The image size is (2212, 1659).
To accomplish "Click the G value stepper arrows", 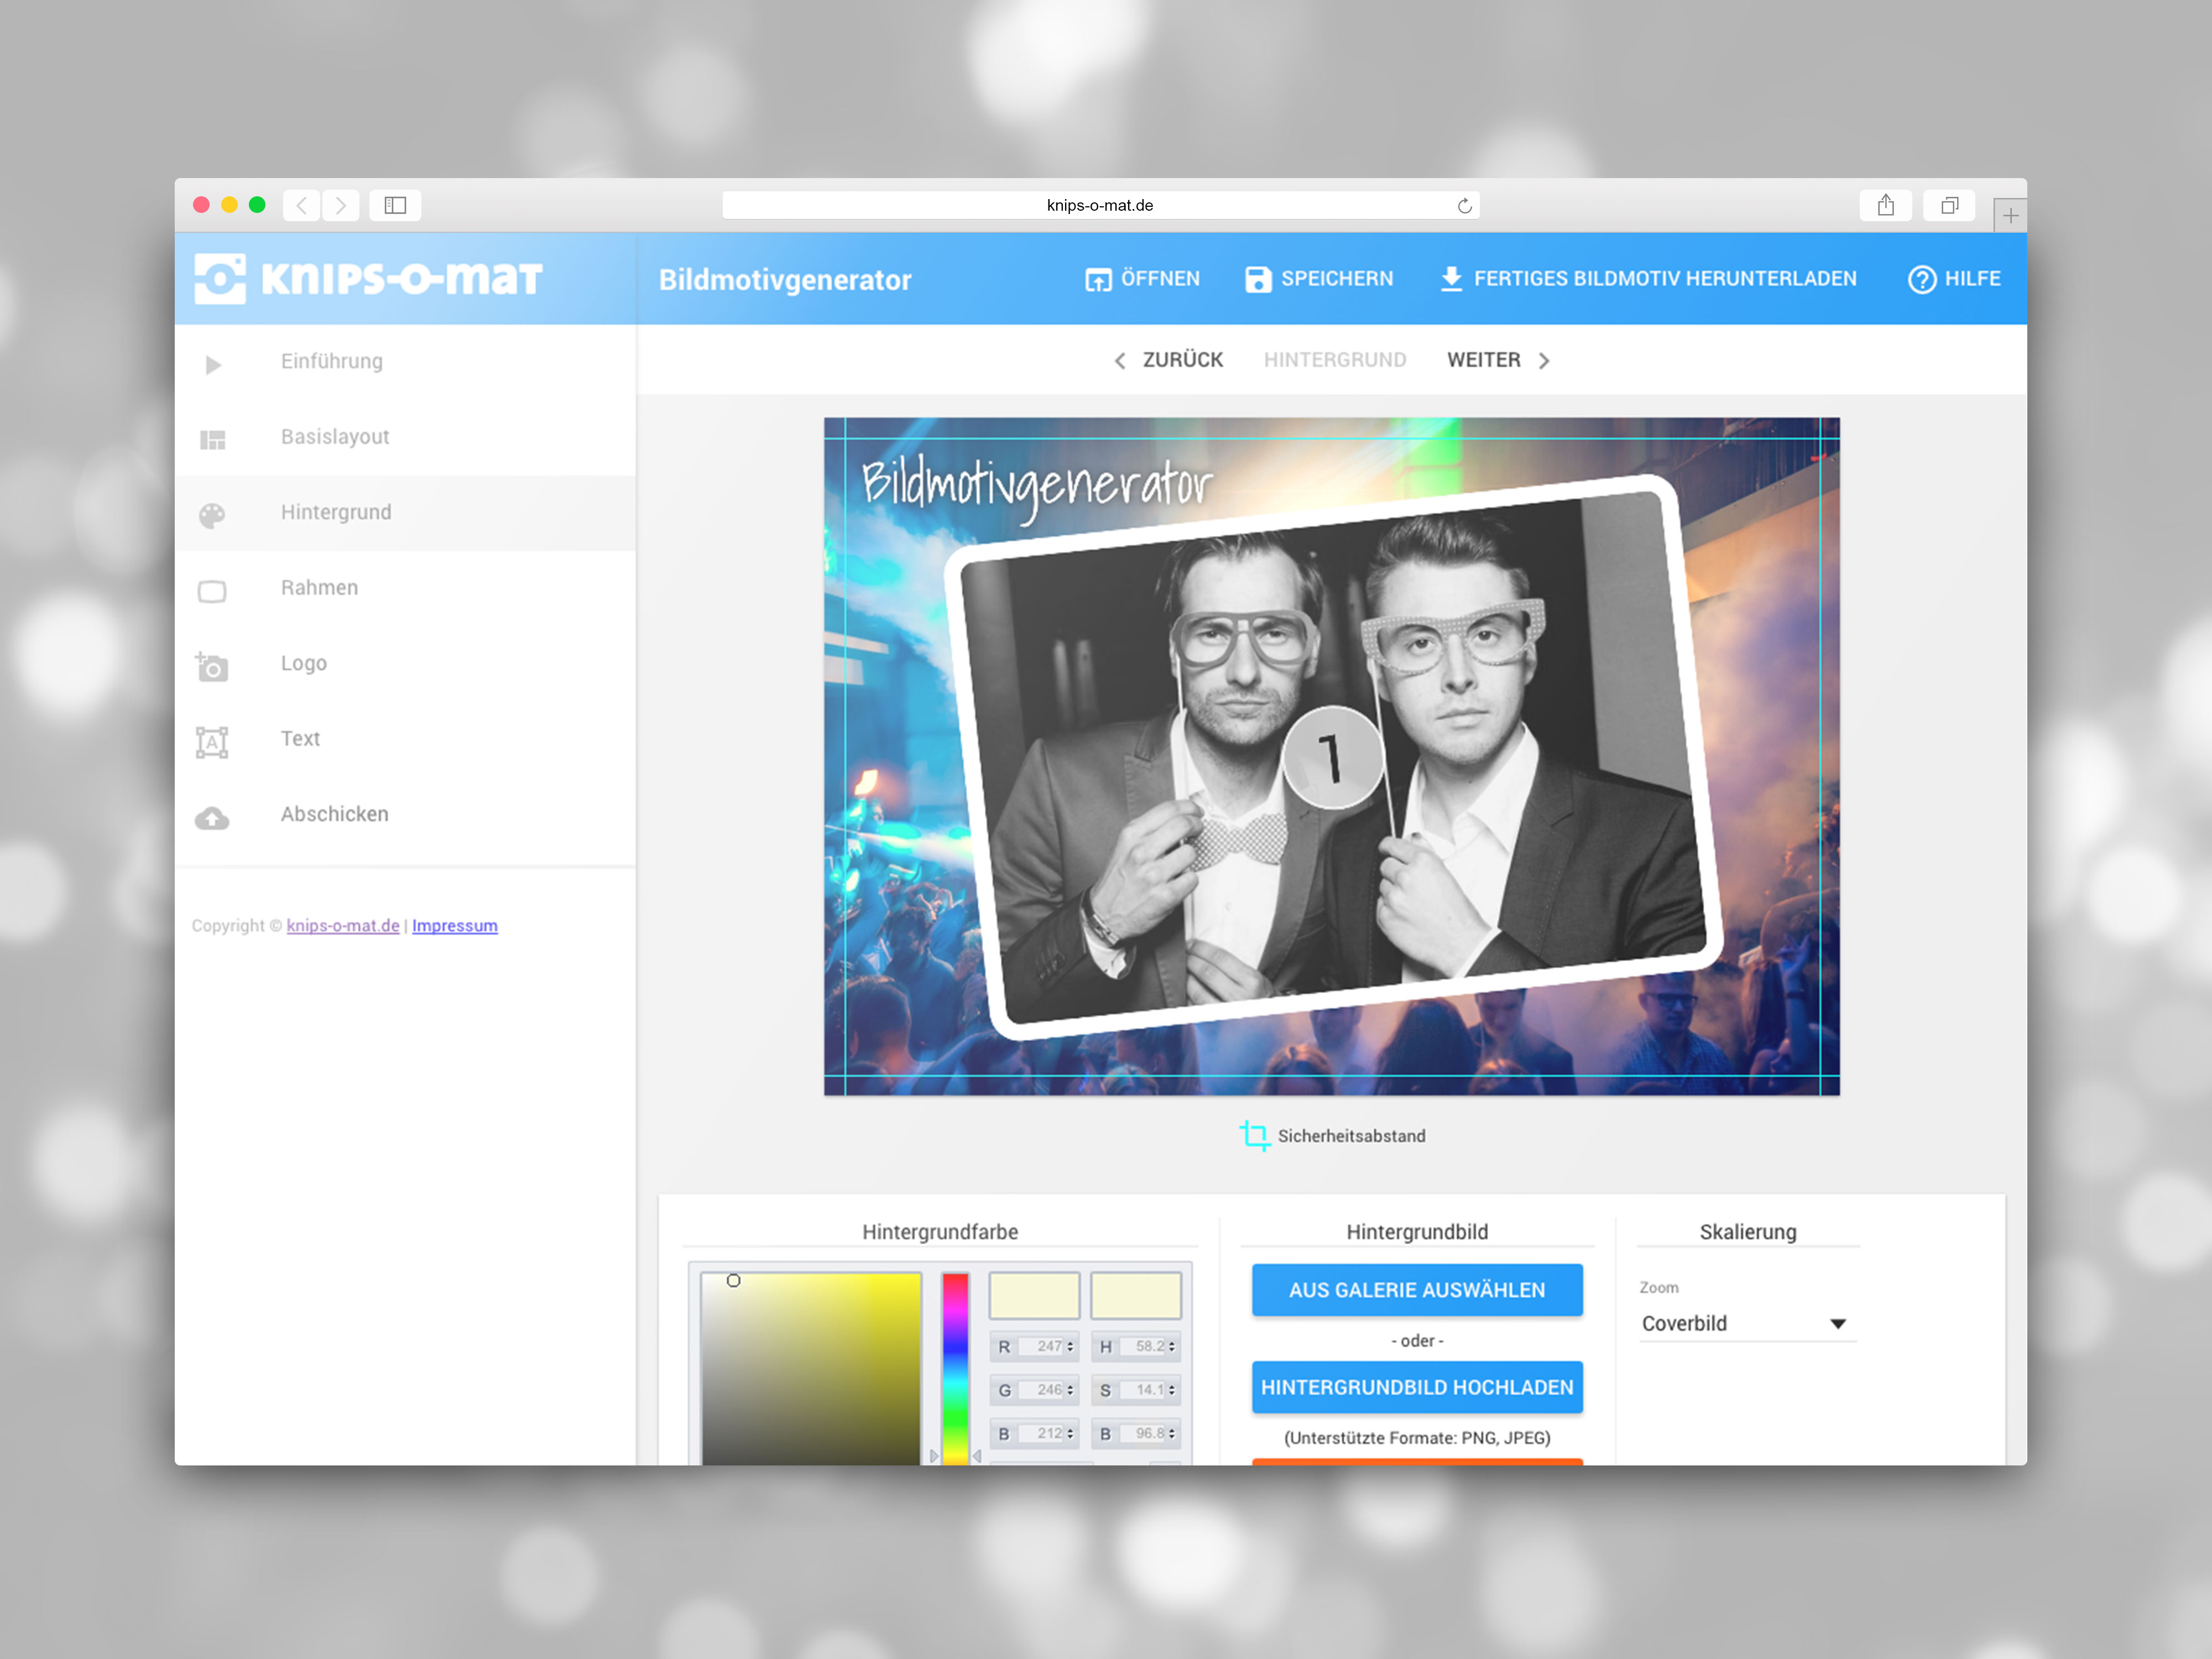I will [1070, 1390].
